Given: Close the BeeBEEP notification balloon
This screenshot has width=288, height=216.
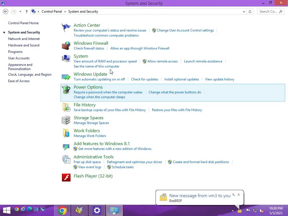Looking at the screenshot, I should 238,195.
